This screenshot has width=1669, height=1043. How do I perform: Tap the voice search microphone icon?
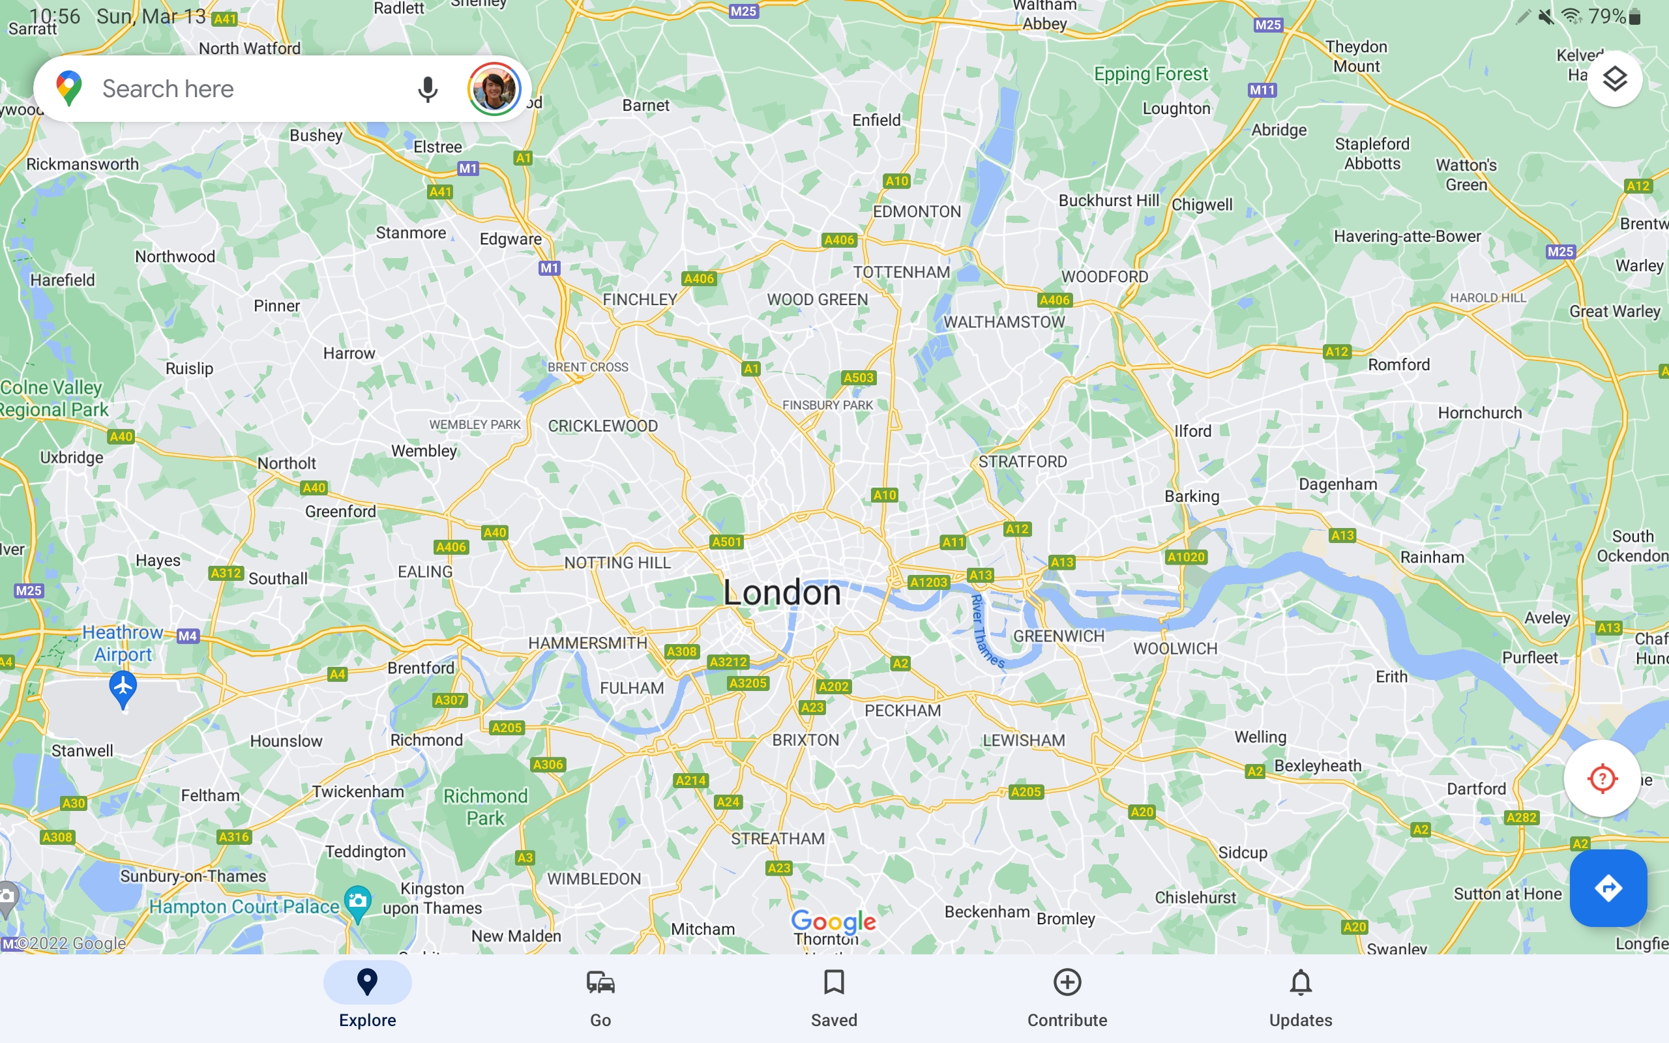428,89
